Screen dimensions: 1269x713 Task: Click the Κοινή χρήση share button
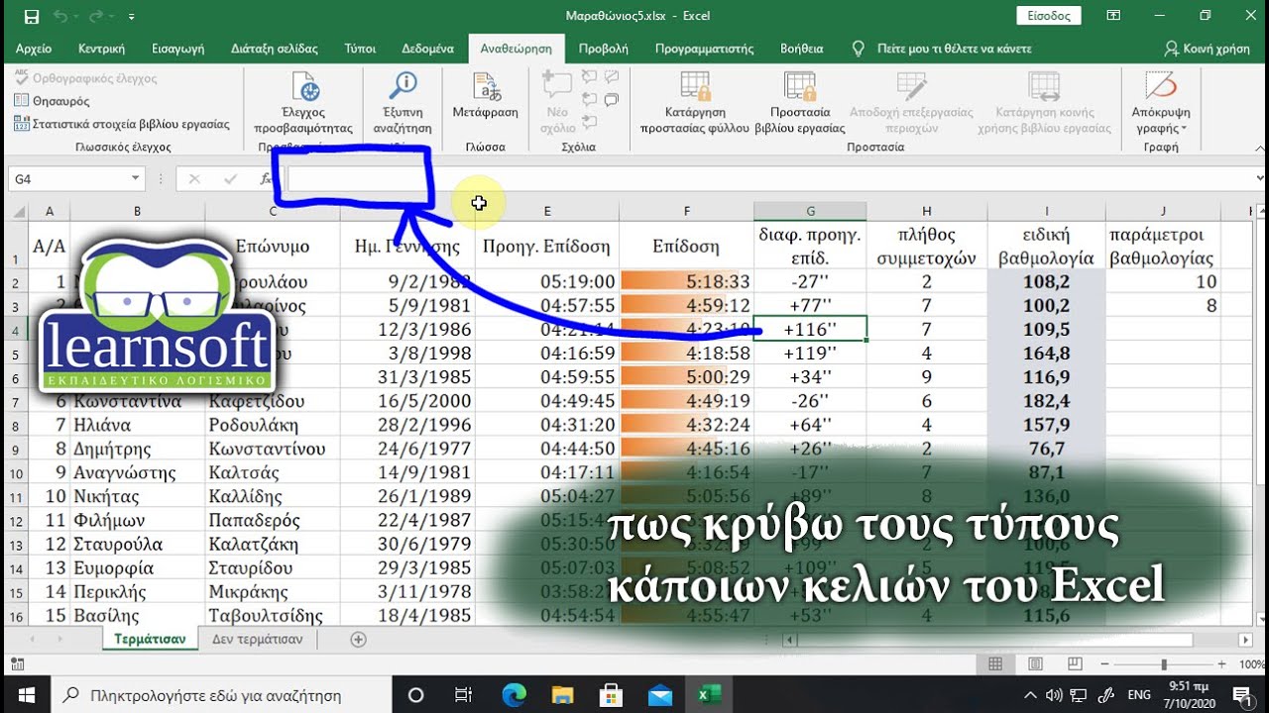coord(1208,49)
